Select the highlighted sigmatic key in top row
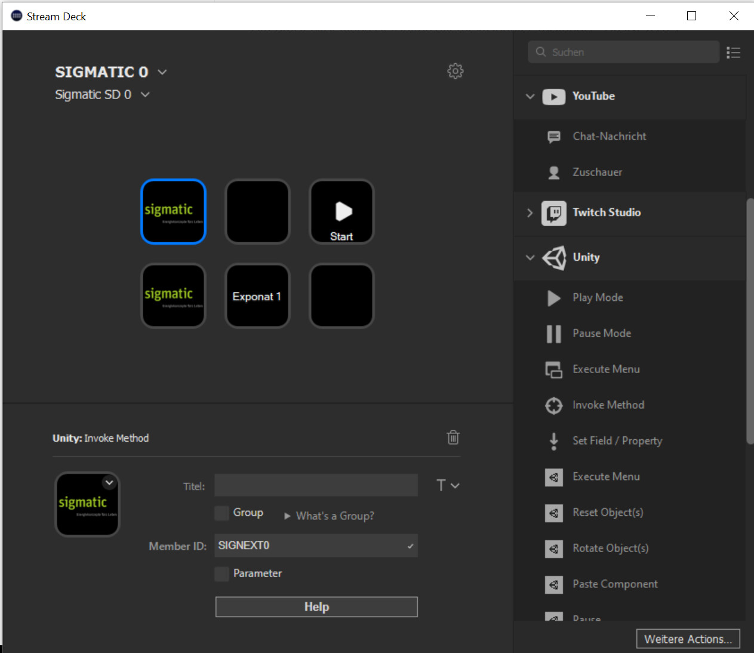The height and width of the screenshot is (653, 754). click(173, 211)
